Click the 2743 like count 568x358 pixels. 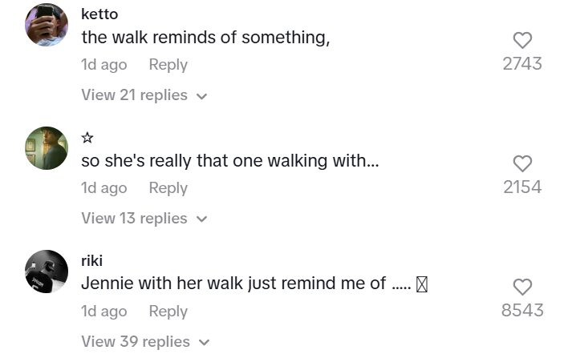[522, 64]
